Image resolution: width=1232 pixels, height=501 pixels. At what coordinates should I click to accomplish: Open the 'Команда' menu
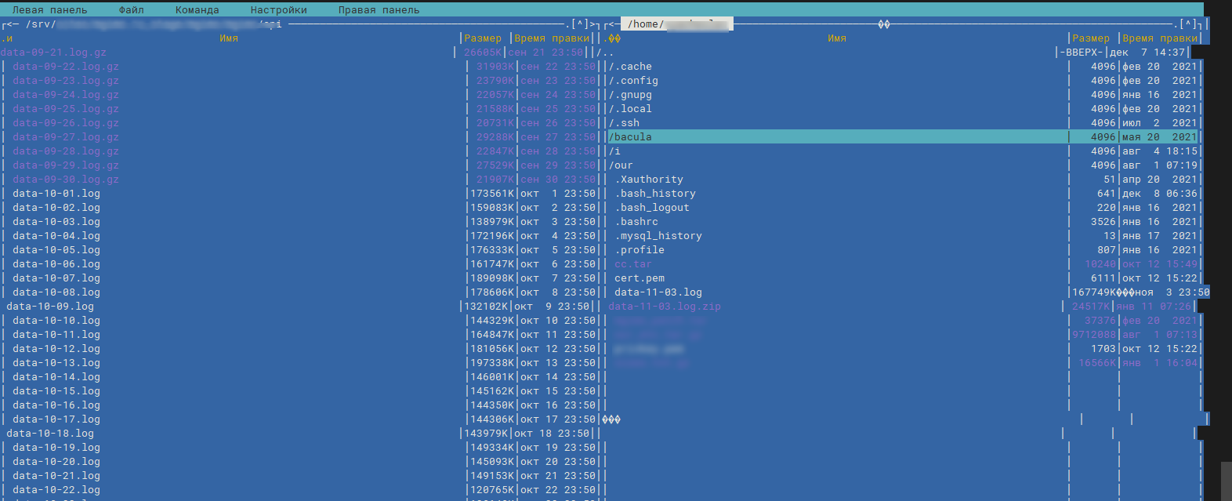197,10
